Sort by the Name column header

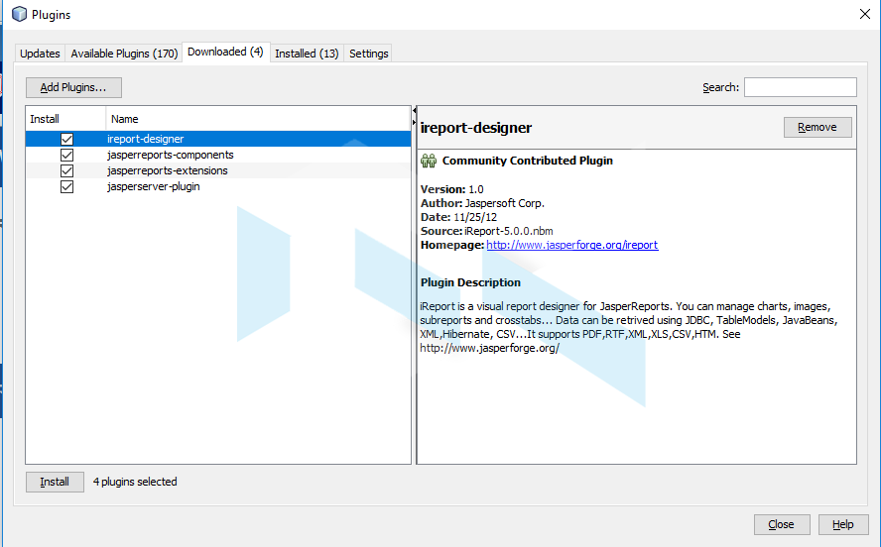point(258,119)
